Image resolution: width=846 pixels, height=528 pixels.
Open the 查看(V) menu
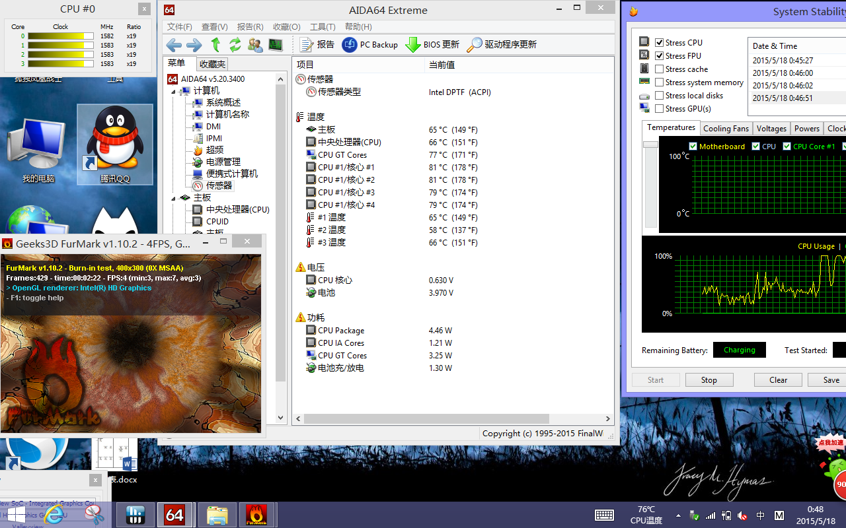pos(215,27)
